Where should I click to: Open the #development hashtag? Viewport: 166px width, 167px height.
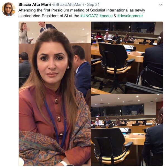(130, 16)
